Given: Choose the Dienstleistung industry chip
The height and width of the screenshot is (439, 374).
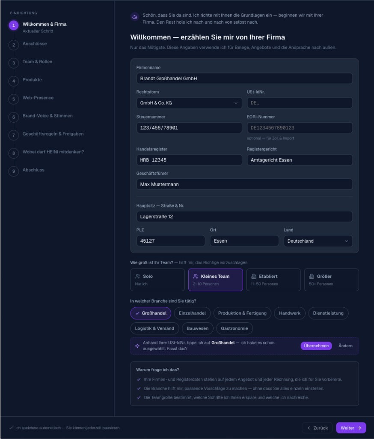Looking at the screenshot, I should (328, 313).
